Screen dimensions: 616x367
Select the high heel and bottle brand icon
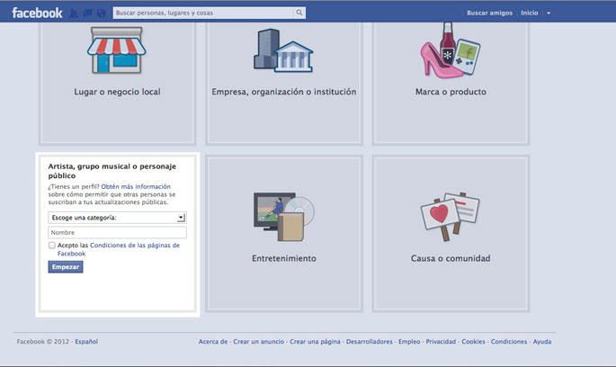tap(451, 49)
